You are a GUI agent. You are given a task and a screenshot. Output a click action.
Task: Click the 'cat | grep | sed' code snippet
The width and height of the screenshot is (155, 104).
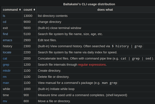tap(136, 59)
